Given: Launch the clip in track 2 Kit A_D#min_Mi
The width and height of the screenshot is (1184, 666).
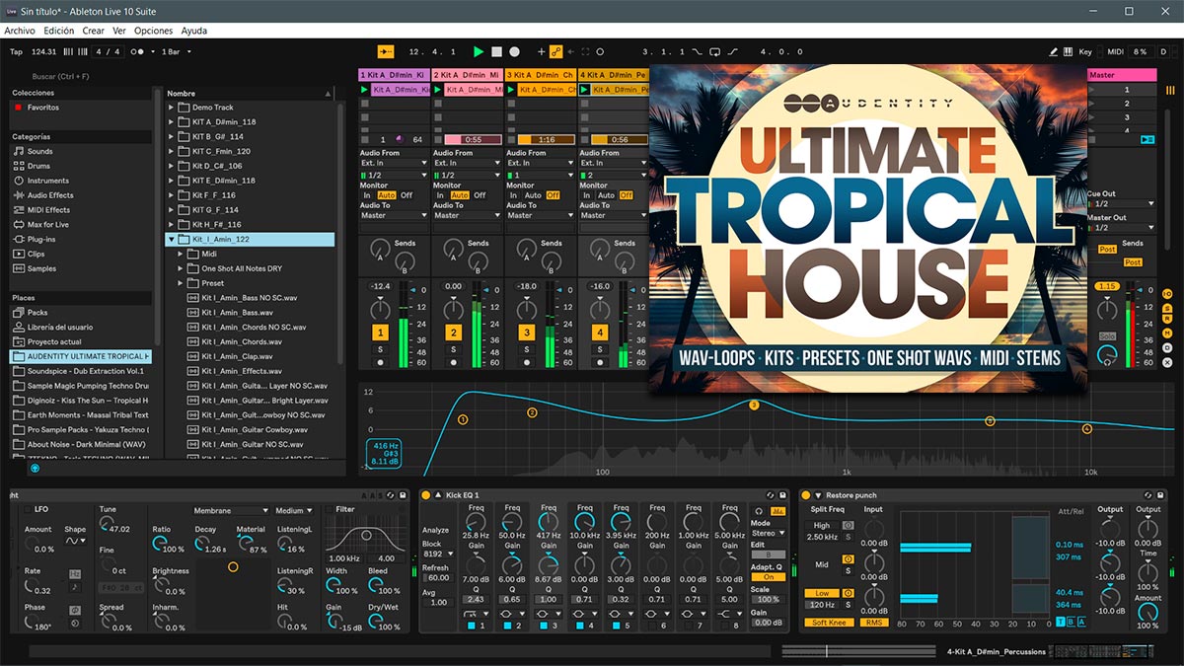Looking at the screenshot, I should [x=438, y=90].
